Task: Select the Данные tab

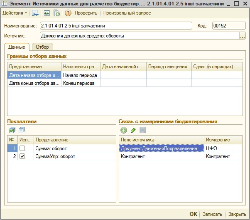Action: (17, 47)
